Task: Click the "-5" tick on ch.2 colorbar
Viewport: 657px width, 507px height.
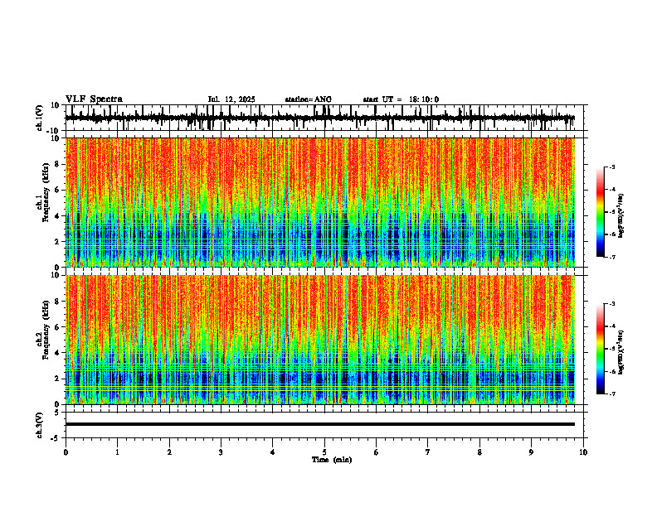Action: click(611, 349)
